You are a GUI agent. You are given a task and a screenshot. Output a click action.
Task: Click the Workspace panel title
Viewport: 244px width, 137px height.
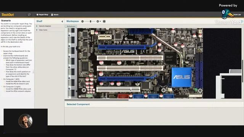tap(72, 21)
